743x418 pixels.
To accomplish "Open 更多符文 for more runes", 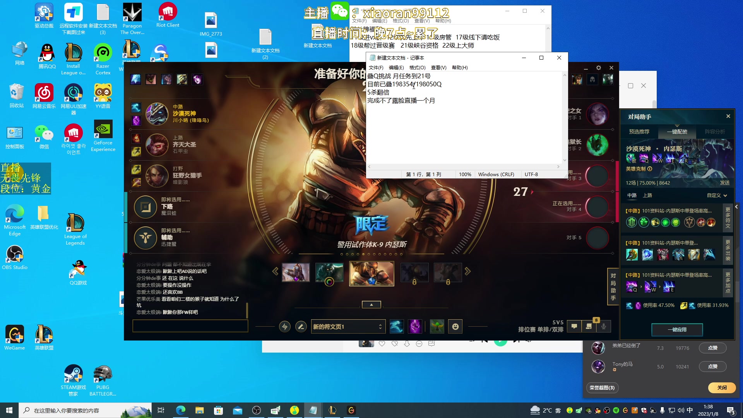I will 728,218.
